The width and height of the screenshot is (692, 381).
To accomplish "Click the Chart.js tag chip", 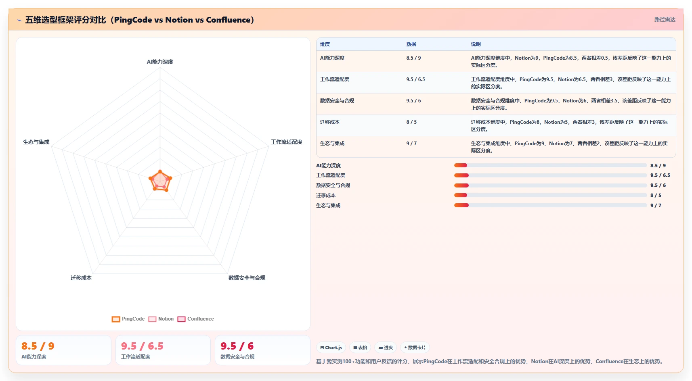I will tap(331, 348).
